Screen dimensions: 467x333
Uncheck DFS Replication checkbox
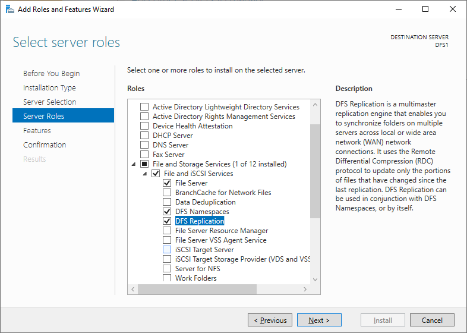tap(167, 221)
